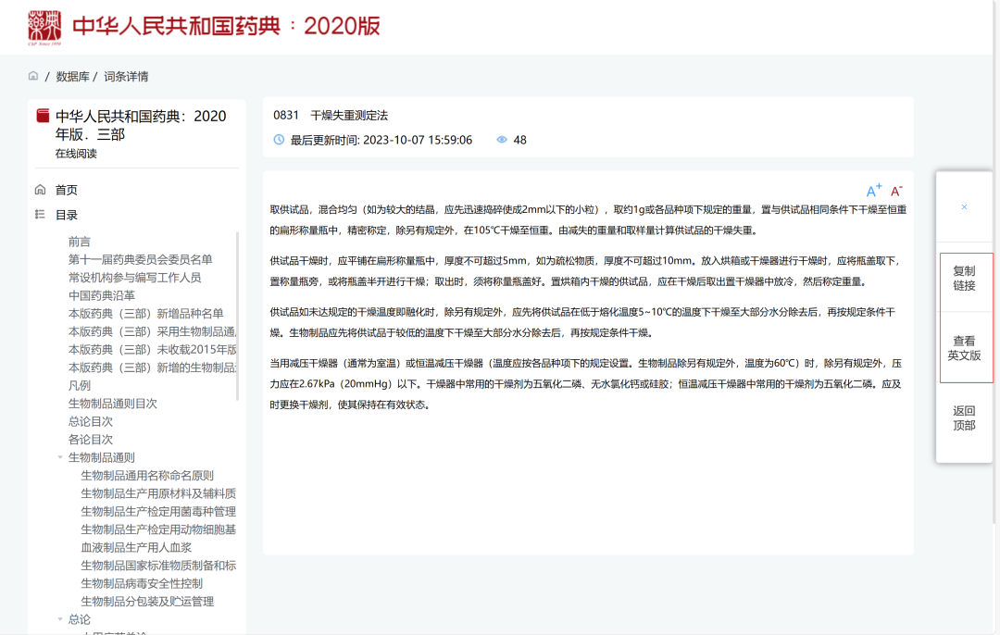This screenshot has height=635, width=1000.
Task: Click the title 0831 干燥失重测定法
Action: click(x=331, y=116)
